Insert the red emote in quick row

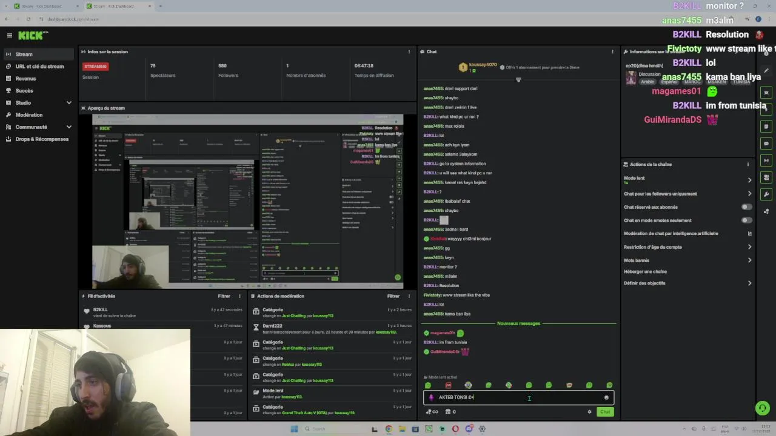coord(448,385)
